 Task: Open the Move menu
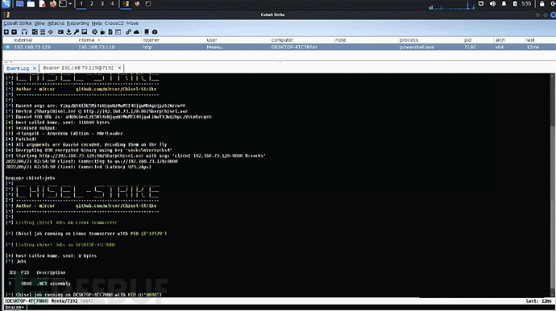[132, 23]
